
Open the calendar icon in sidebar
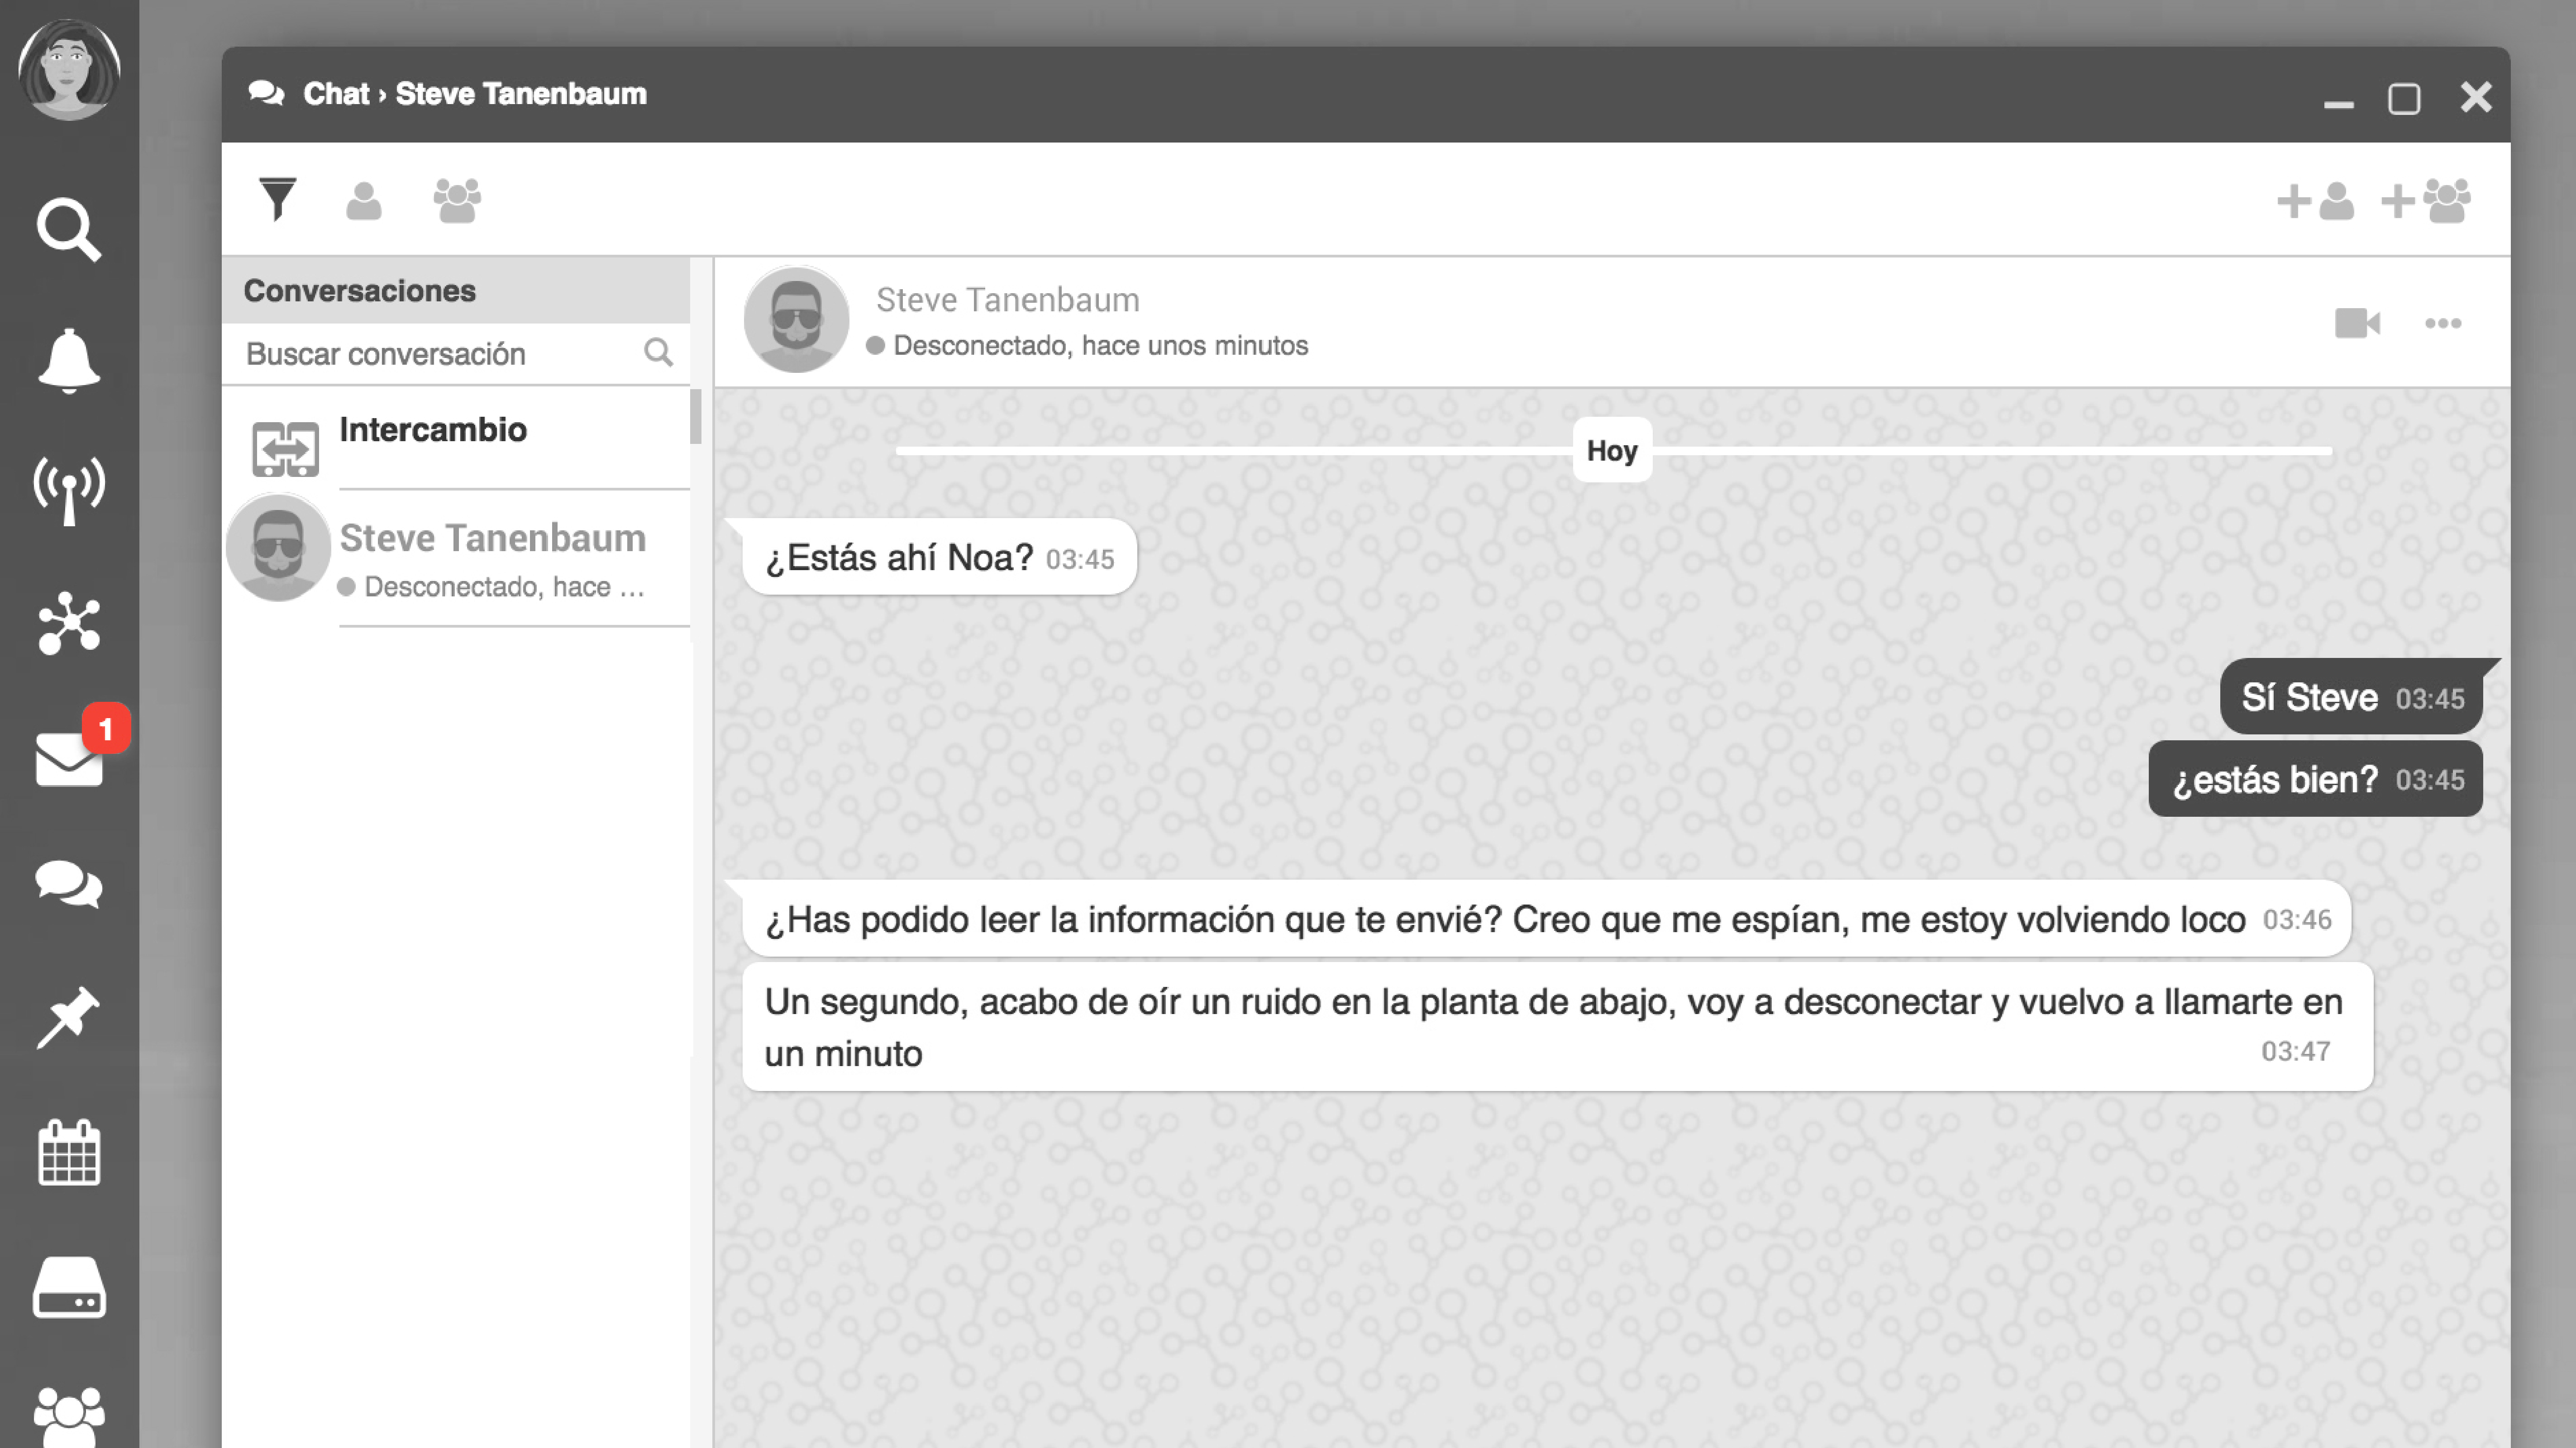[69, 1152]
